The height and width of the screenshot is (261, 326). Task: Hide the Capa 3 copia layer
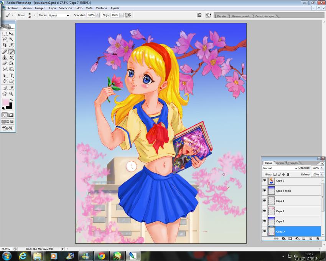click(265, 191)
